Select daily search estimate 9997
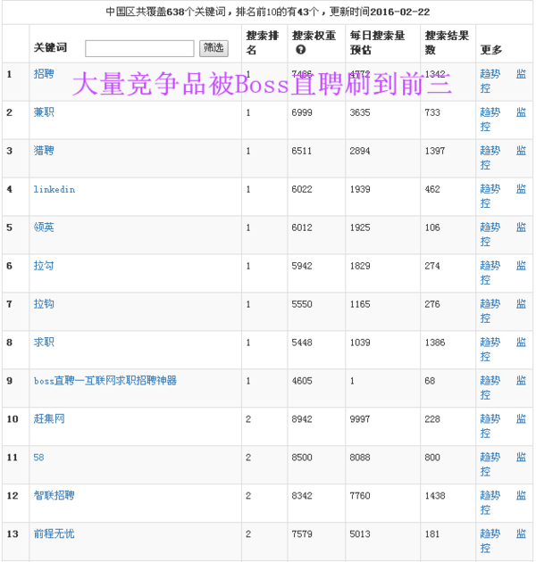This screenshot has width=536, height=562. tap(360, 419)
